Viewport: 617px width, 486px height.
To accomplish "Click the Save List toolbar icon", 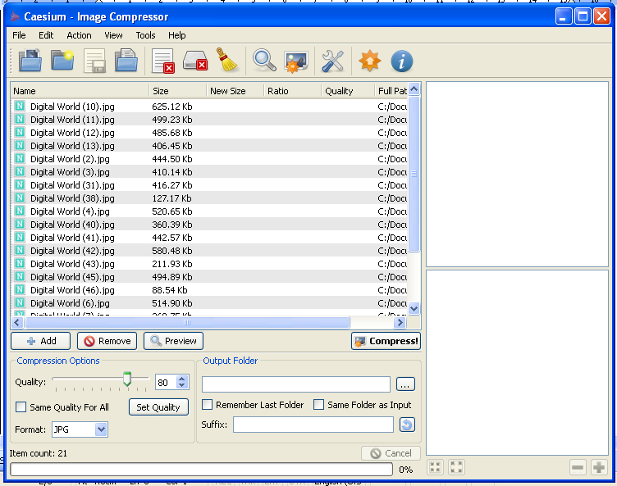I will (94, 61).
